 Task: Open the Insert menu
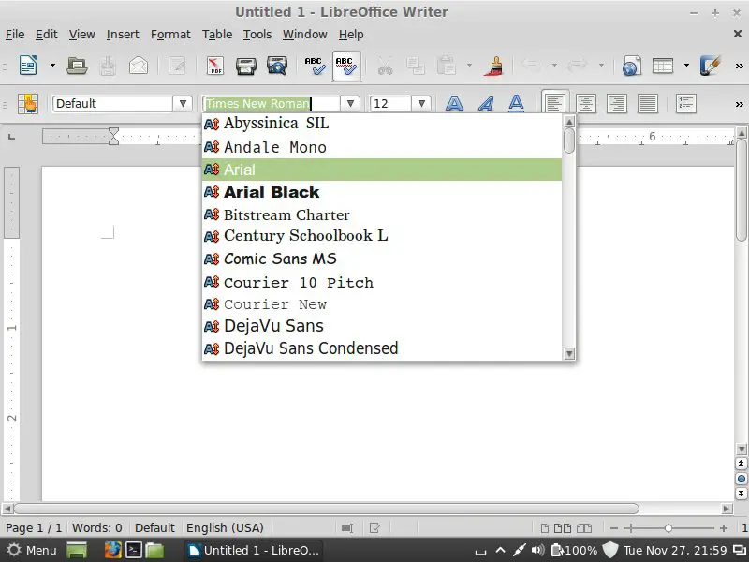[123, 35]
